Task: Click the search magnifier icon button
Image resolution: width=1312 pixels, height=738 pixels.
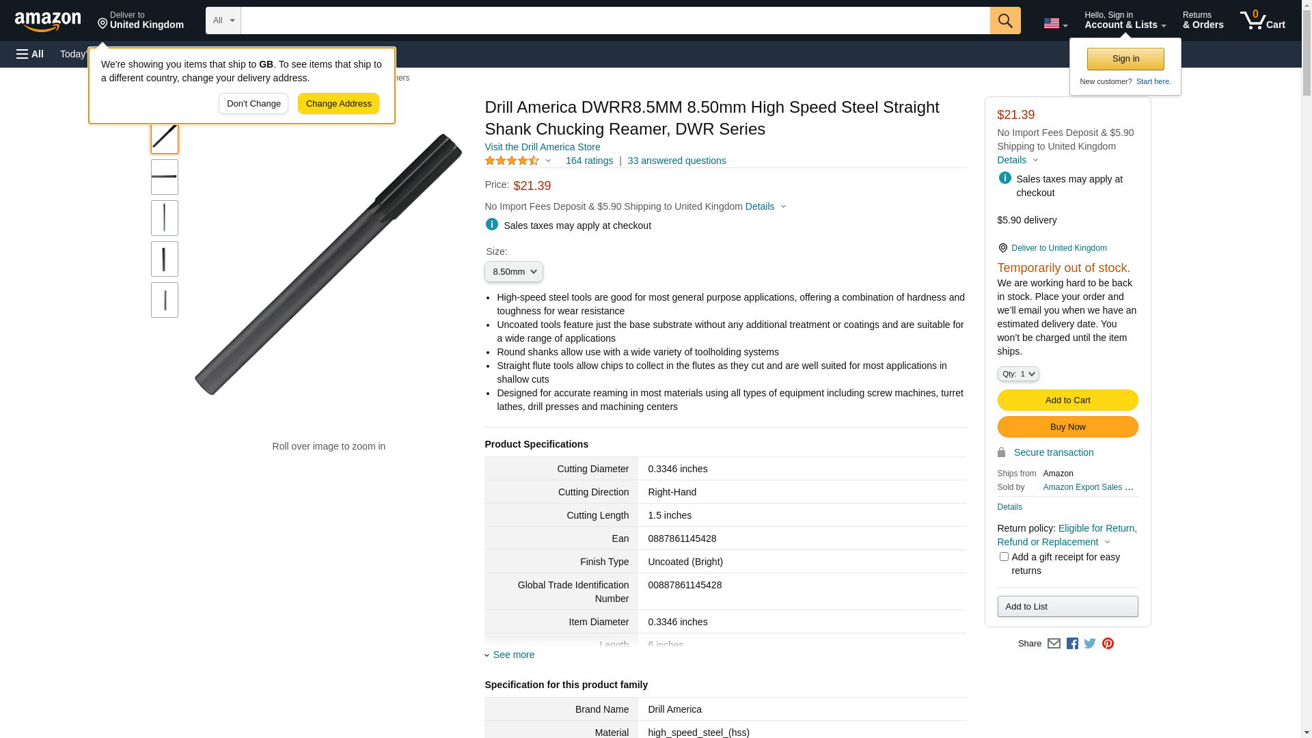Action: tap(1004, 20)
